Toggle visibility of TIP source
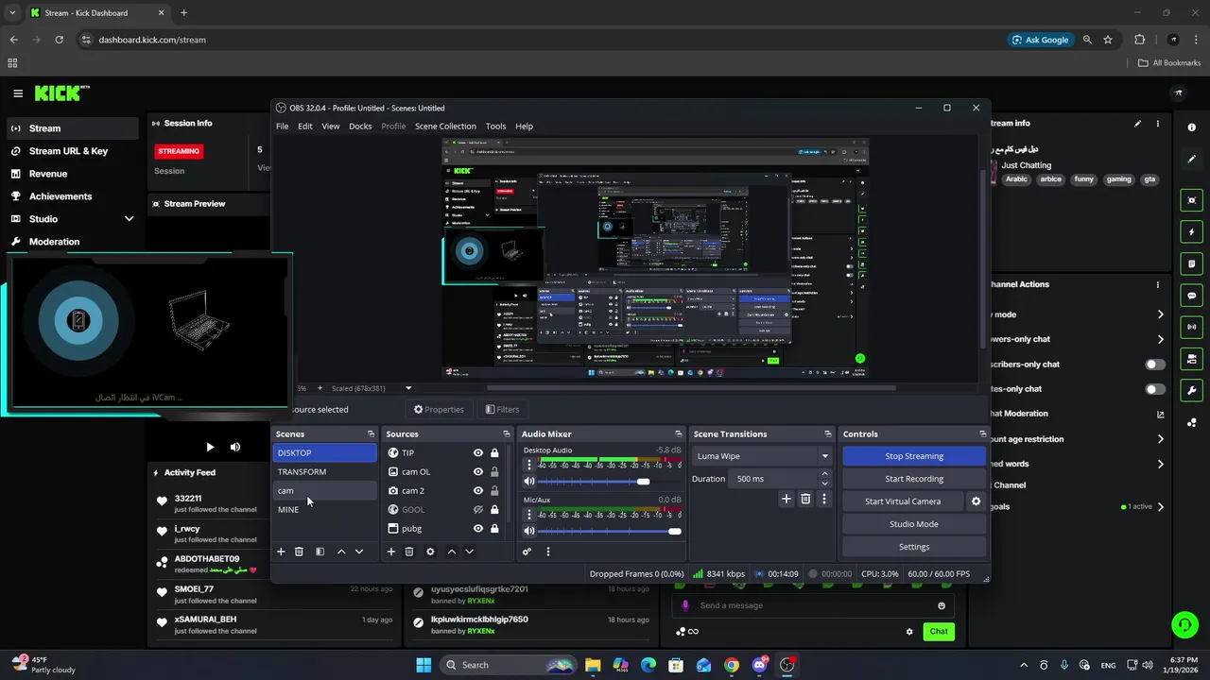 [x=478, y=452]
